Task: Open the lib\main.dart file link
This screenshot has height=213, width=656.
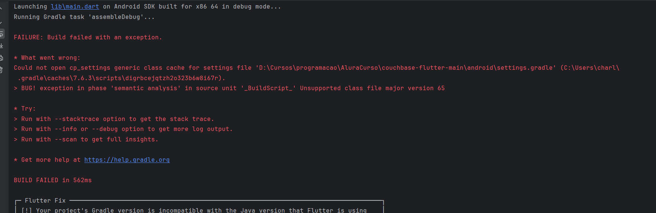Action: click(x=75, y=7)
